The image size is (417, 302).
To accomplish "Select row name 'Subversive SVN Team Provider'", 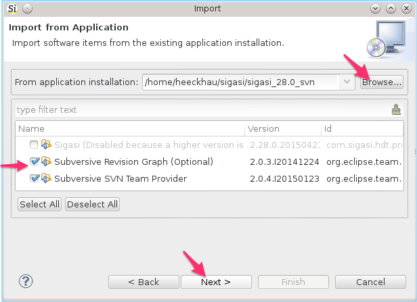I will (x=120, y=178).
